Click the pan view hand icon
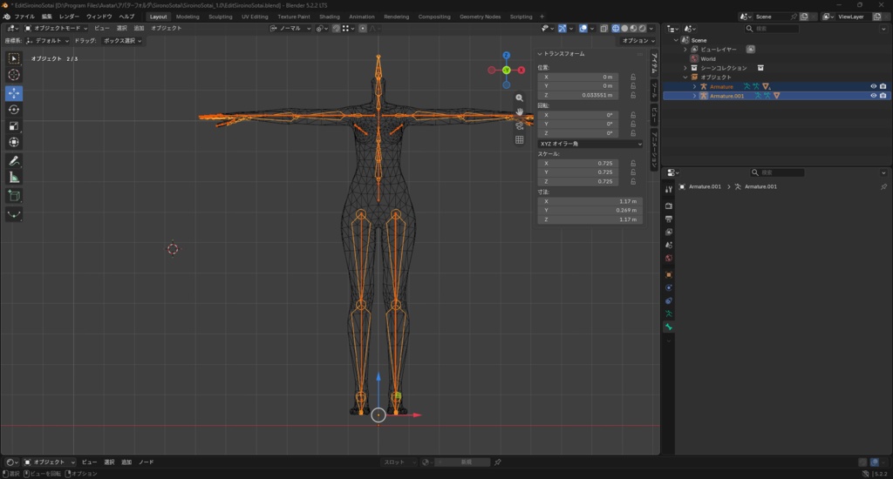 coord(520,111)
